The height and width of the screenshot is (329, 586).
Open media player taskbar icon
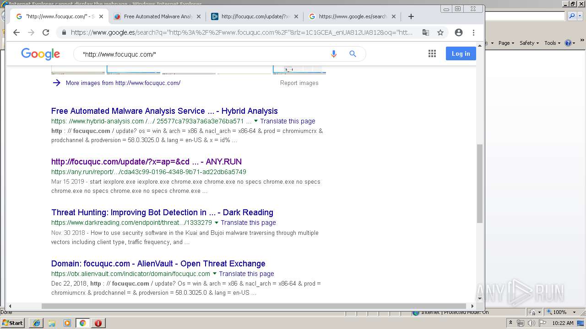67,323
